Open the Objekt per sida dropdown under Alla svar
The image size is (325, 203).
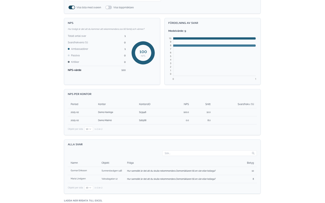pyautogui.click(x=88, y=188)
